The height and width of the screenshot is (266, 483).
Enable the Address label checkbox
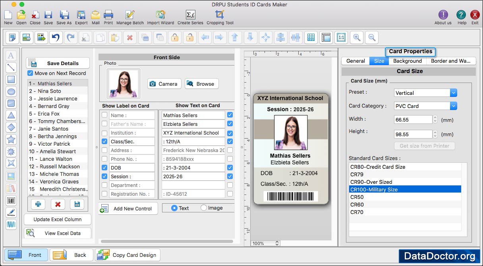pyautogui.click(x=104, y=150)
